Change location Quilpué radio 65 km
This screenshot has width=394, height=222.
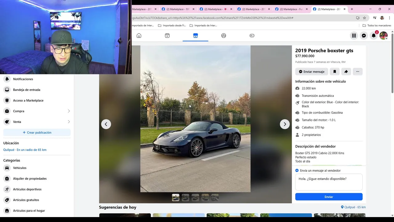[x=25, y=150]
